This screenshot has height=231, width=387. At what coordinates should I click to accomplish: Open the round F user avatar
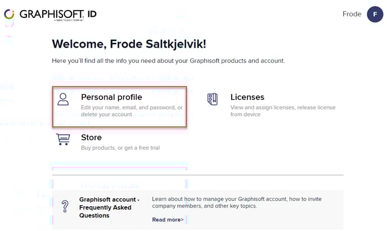click(375, 14)
